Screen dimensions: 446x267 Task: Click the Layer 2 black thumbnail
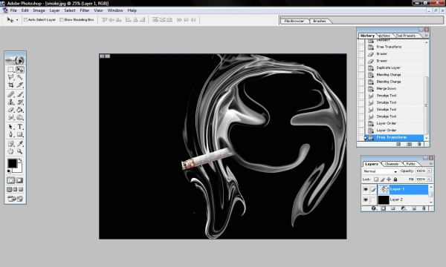pyautogui.click(x=383, y=200)
